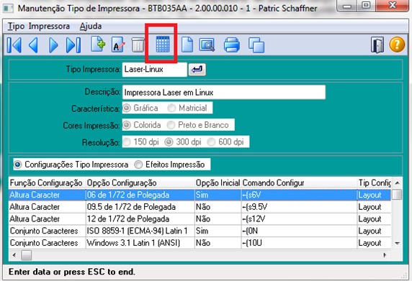Click Função Configuração column header
The height and width of the screenshot is (281, 412).
tap(48, 183)
